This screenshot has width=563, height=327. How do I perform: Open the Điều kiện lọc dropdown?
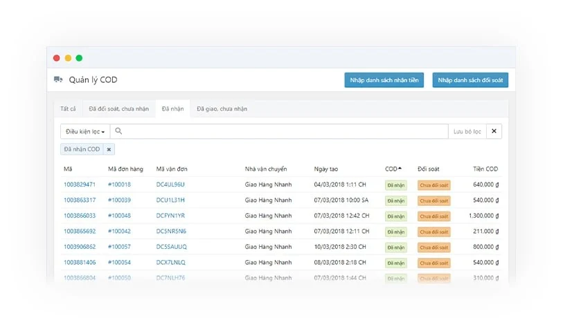click(85, 131)
